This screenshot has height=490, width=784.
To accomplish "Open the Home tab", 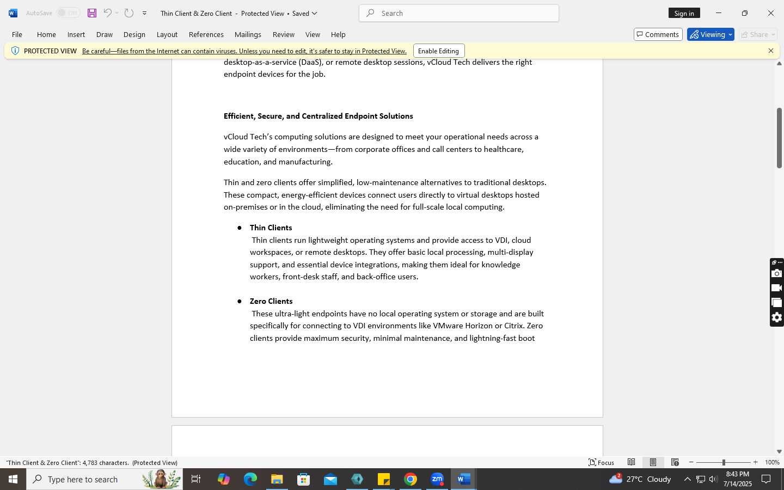I will [x=46, y=34].
